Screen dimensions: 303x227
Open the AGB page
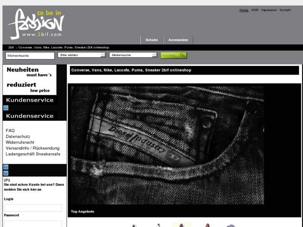[255, 10]
